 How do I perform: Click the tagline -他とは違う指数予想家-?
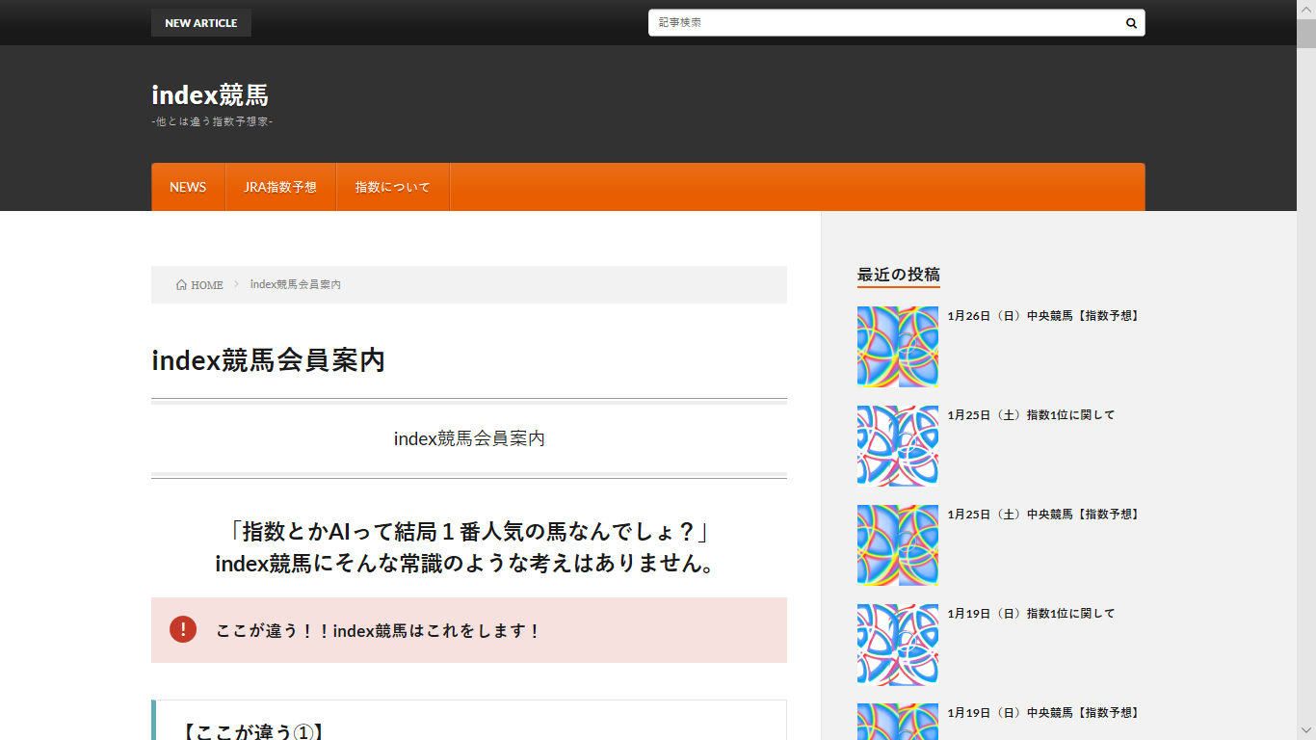tap(212, 121)
